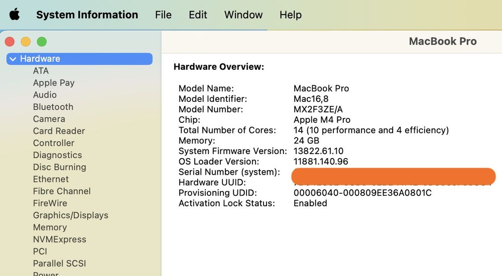502x276 pixels.
Task: Open the System Information app menu
Action: pos(87,15)
